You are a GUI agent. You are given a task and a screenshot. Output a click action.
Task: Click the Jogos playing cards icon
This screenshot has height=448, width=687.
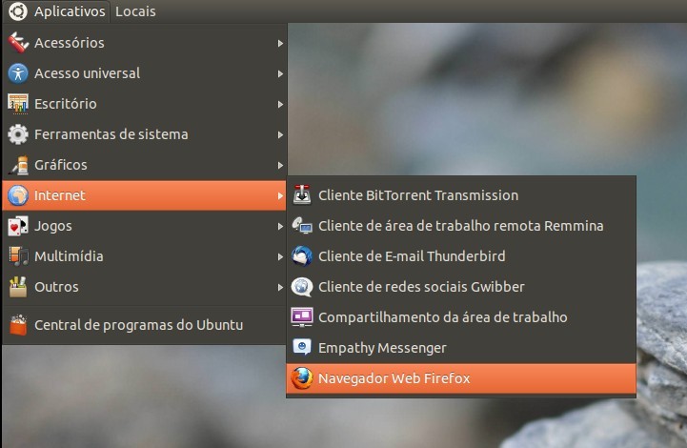(18, 226)
